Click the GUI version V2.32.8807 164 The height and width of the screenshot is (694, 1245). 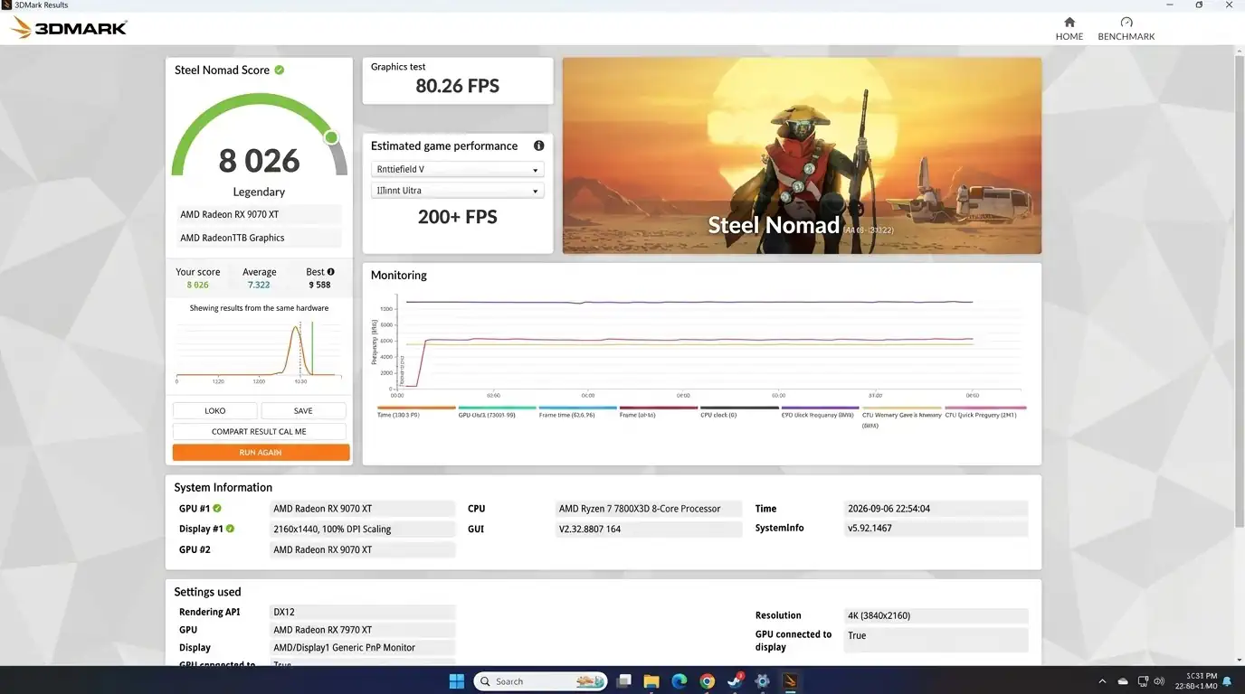648,529
